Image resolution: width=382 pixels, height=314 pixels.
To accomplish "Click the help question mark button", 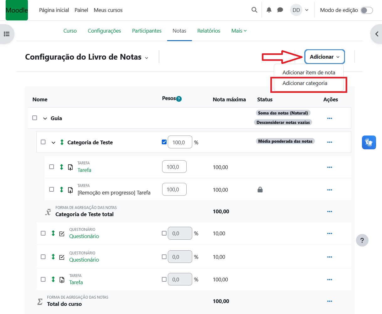I will coord(362,241).
